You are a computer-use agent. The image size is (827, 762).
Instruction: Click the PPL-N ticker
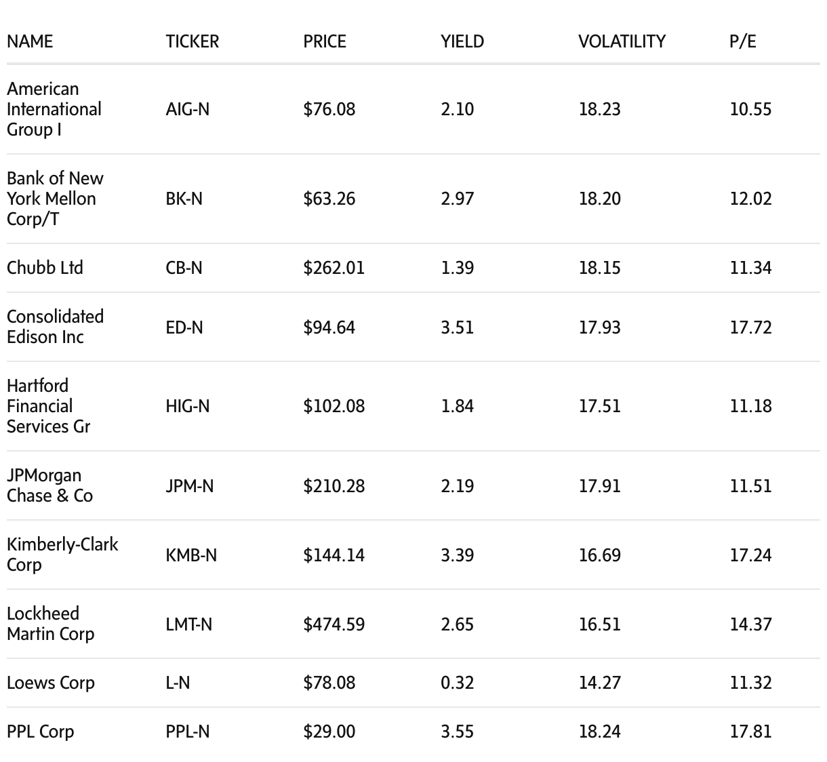click(x=188, y=731)
